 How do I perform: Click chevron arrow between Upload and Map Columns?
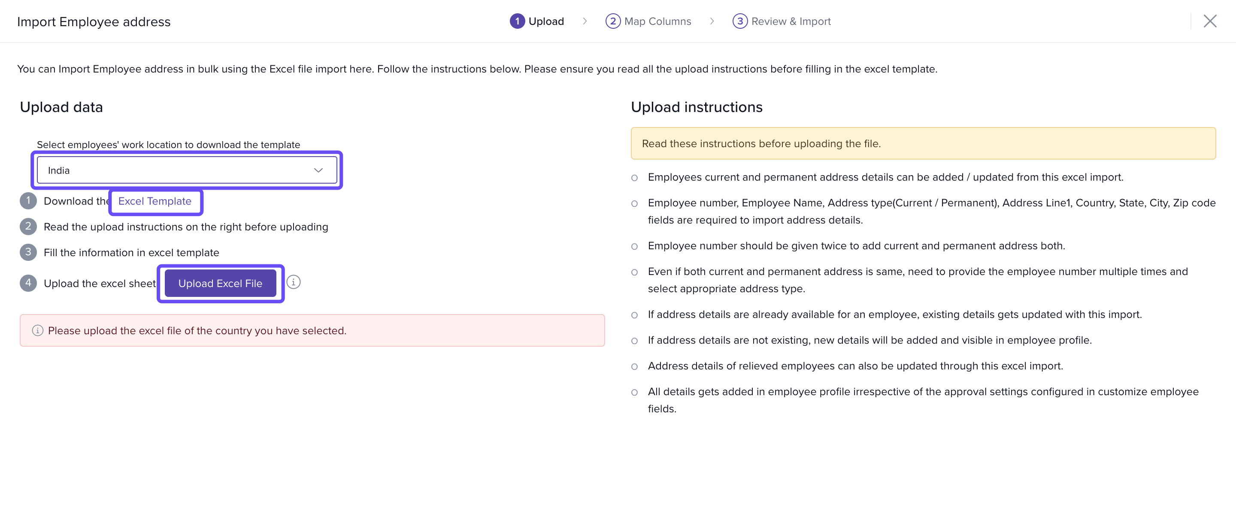coord(585,21)
